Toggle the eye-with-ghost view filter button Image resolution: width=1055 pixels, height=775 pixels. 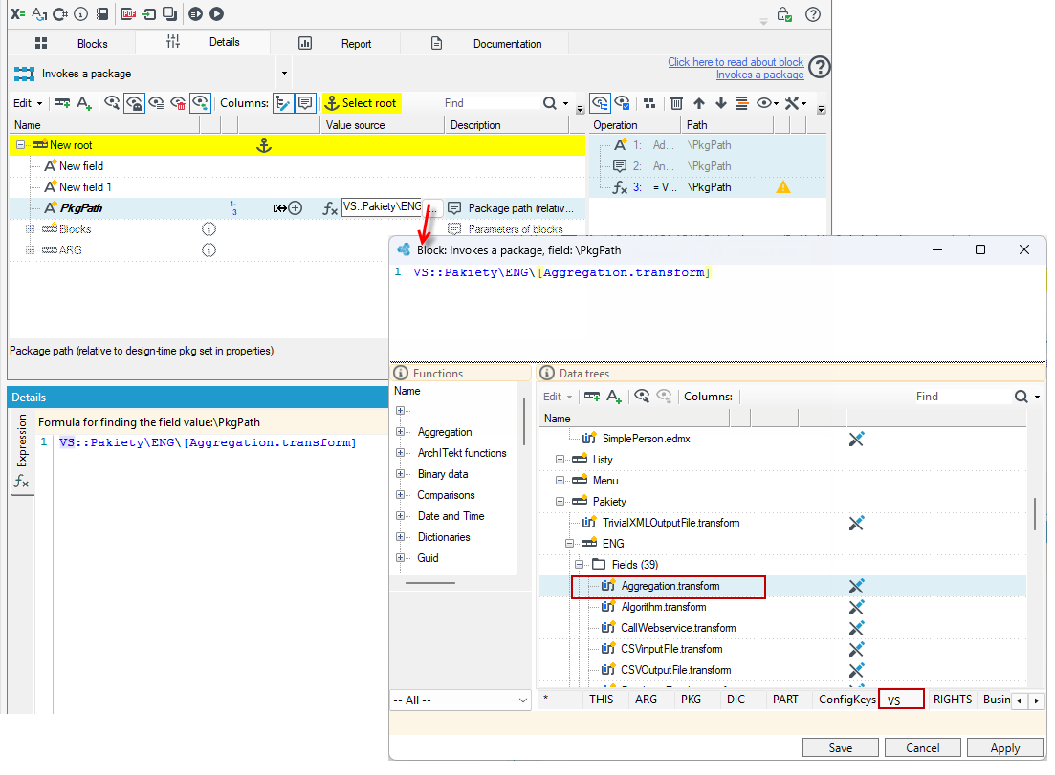point(134,103)
